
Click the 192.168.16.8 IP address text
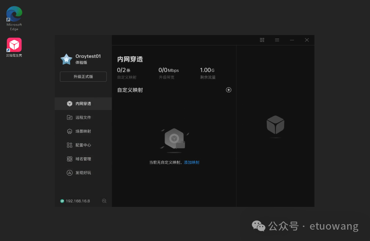click(x=78, y=201)
